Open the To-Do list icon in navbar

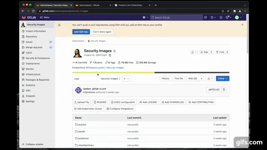click(221, 17)
